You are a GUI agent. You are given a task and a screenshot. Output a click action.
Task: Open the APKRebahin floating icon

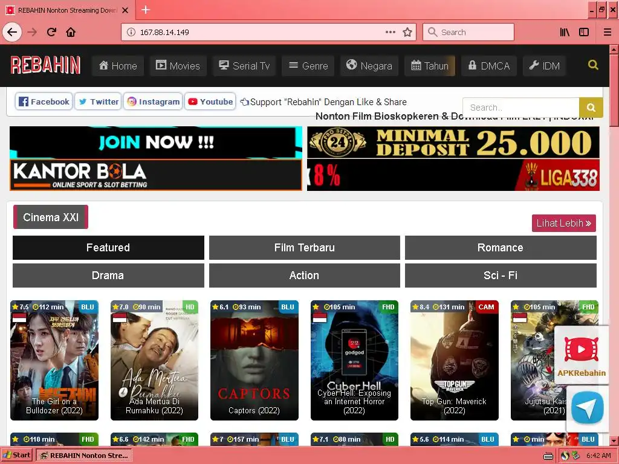point(582,355)
